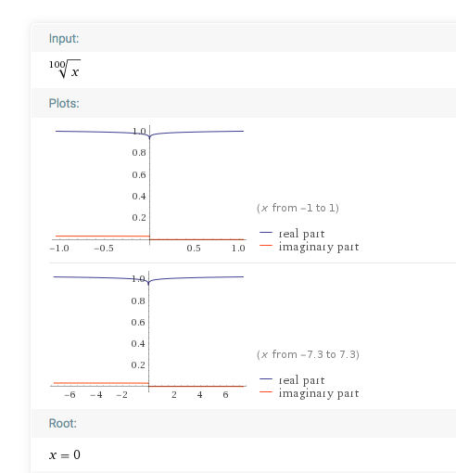The image size is (456, 473).
Task: Select "imaginary part" legend label of first plot
Action: [319, 247]
